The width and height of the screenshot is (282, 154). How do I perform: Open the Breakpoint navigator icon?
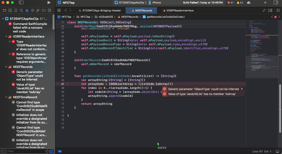point(44,10)
